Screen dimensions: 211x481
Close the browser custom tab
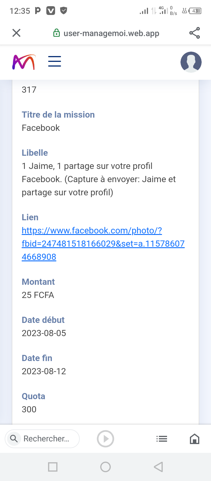[16, 33]
